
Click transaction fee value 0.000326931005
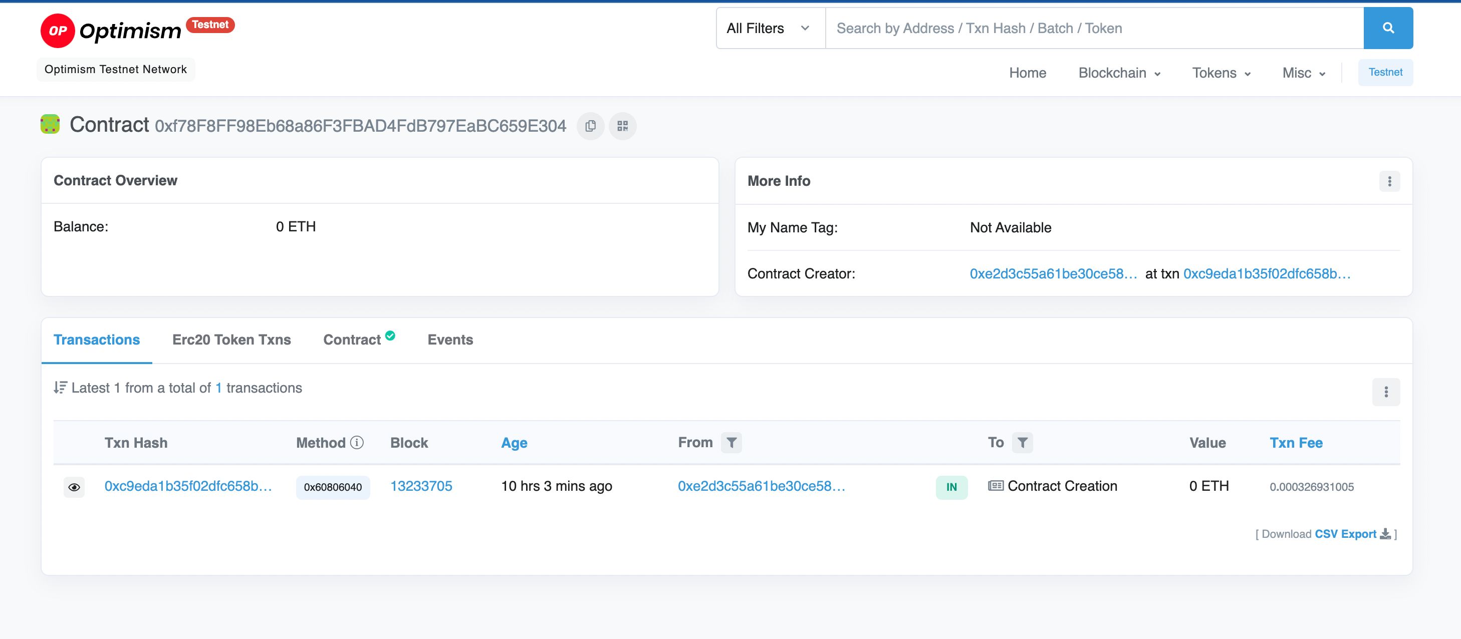pos(1311,487)
